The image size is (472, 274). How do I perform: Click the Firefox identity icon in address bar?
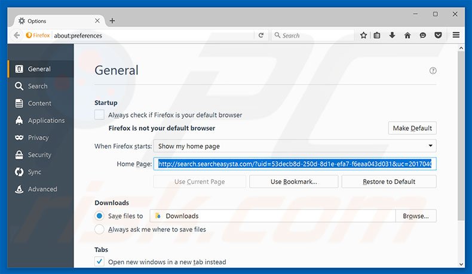29,35
